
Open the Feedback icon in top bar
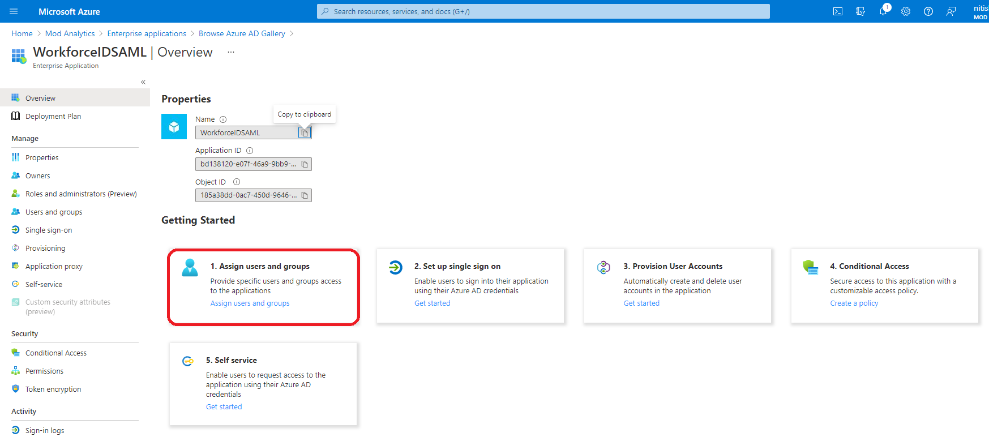[x=951, y=11]
